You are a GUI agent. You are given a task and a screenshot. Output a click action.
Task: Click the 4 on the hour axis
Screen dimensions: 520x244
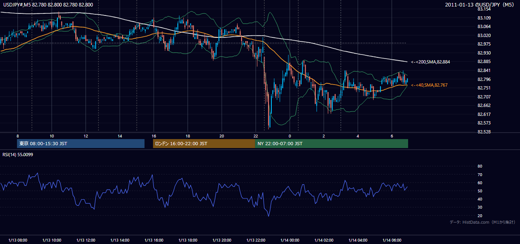pyautogui.click(x=358, y=136)
